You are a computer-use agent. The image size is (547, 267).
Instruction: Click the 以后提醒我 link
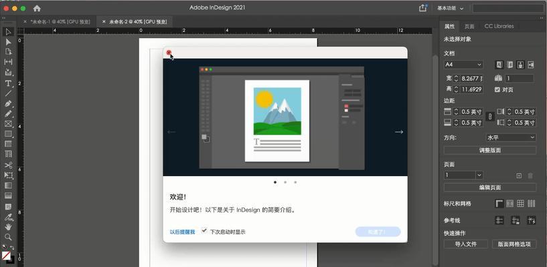[182, 232]
